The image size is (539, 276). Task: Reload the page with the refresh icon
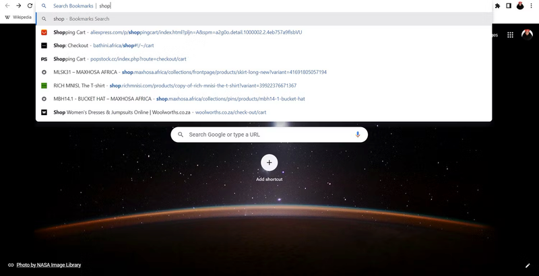point(30,6)
